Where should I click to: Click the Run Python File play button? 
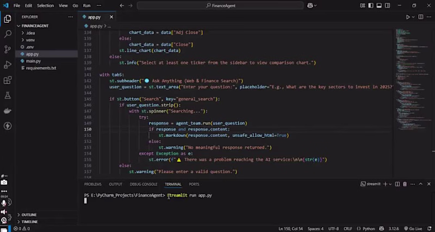click(408, 17)
